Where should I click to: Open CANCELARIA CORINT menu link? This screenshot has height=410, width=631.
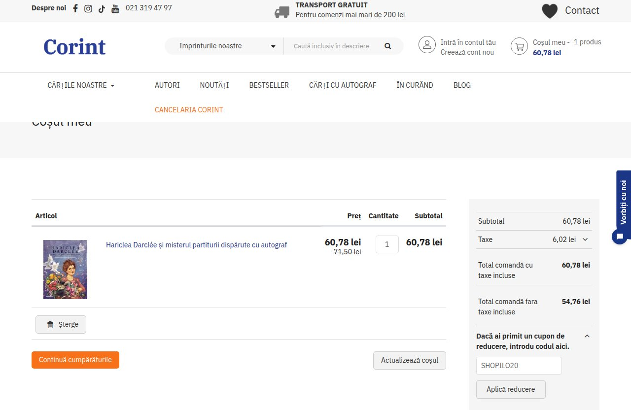point(189,110)
